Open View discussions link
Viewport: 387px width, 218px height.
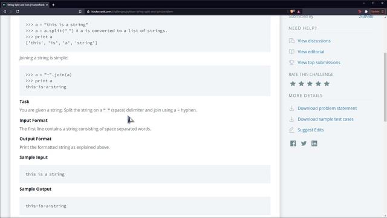tap(314, 41)
